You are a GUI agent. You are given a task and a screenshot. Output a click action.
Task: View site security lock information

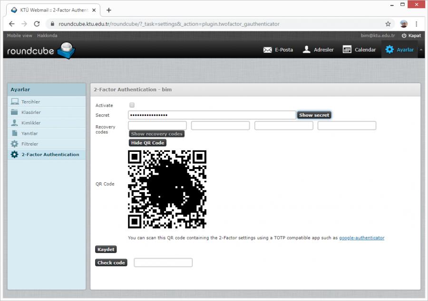[52, 24]
